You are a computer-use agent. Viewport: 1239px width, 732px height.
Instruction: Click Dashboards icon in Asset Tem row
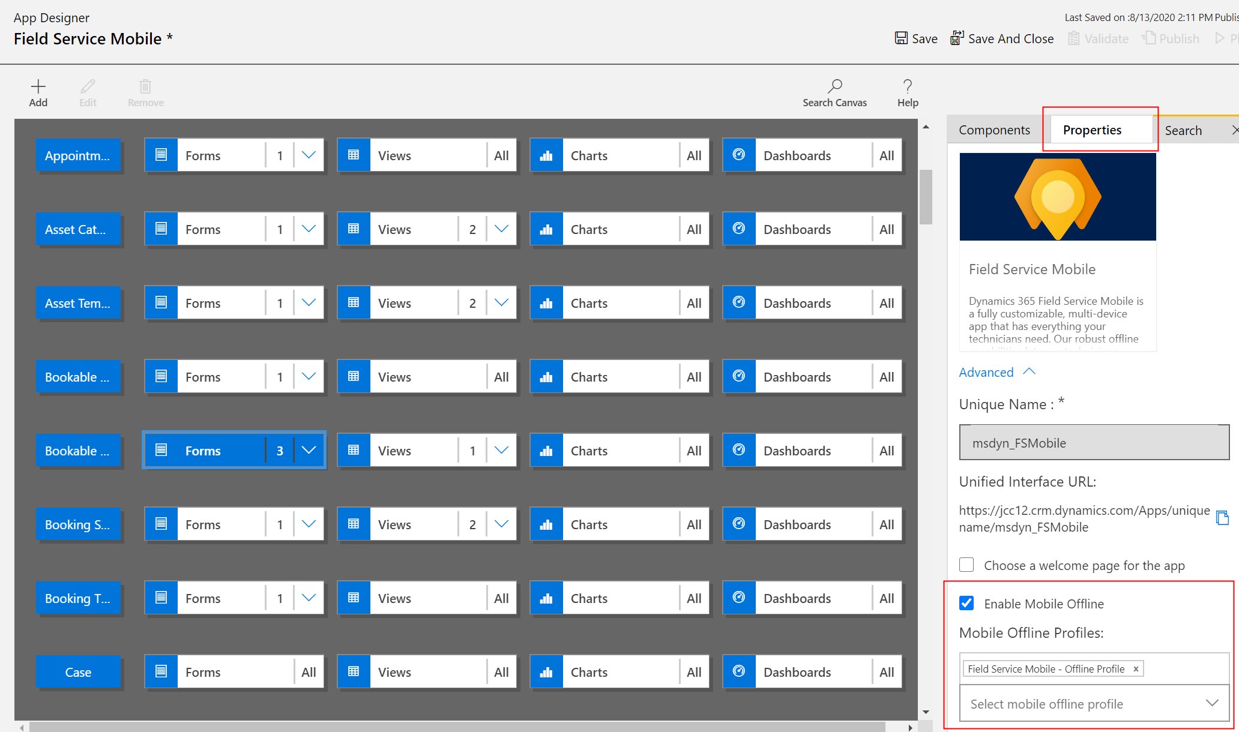pos(740,303)
